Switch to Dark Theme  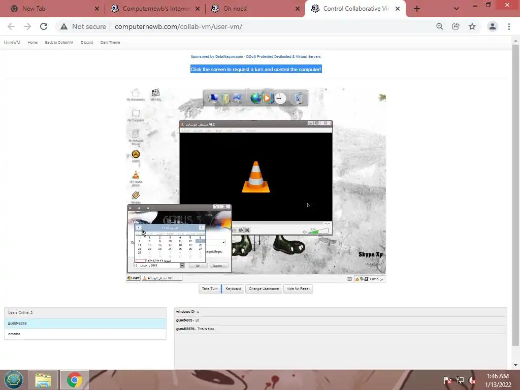[110, 43]
